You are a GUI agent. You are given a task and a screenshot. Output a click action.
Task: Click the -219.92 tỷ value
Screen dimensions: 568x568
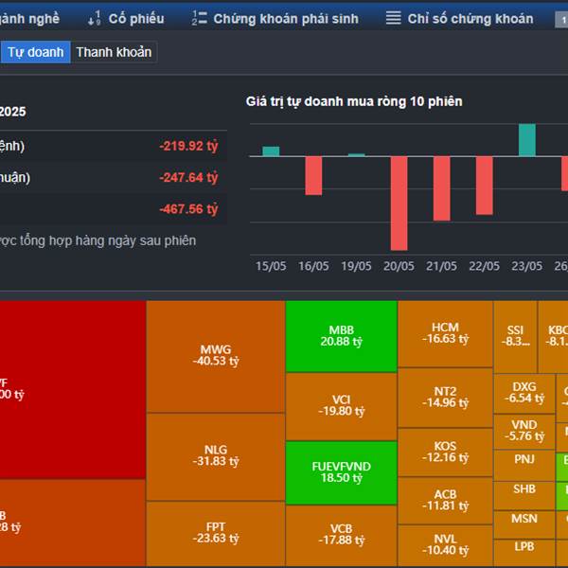[188, 146]
